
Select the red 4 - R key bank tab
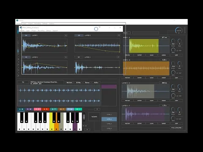click(46, 109)
